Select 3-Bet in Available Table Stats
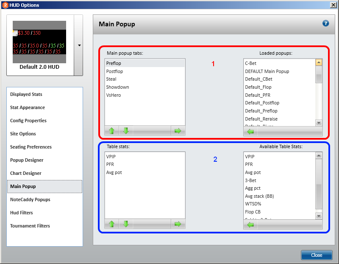339x264 pixels. point(280,180)
